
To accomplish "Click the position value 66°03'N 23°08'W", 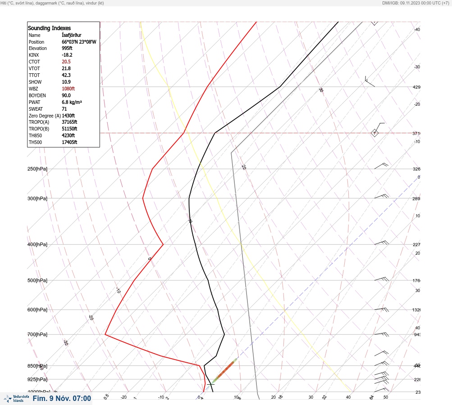I will (79, 42).
